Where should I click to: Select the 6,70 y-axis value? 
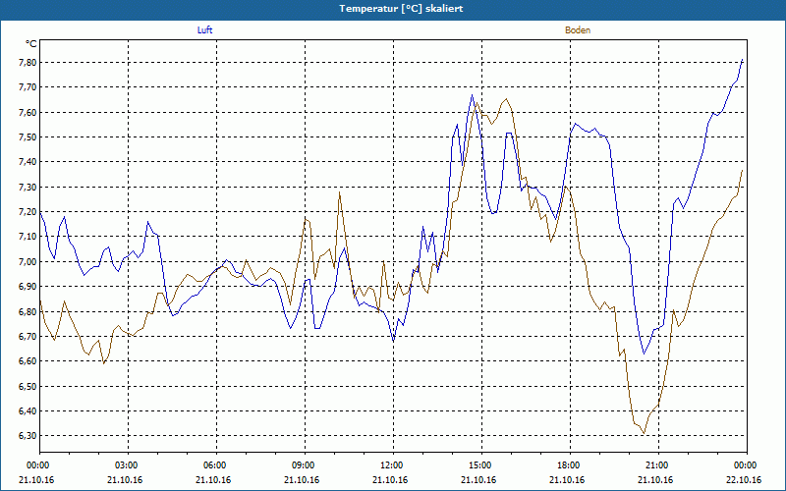28,336
